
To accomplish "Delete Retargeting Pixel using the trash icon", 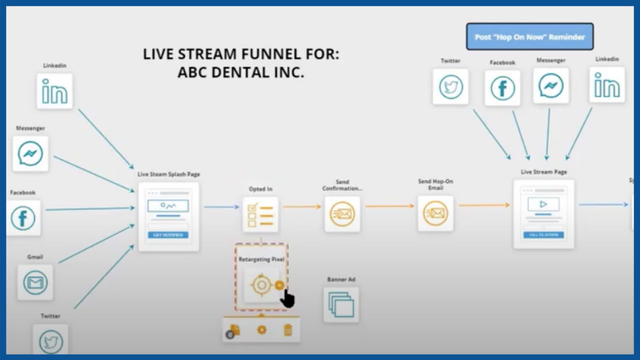I will point(288,330).
